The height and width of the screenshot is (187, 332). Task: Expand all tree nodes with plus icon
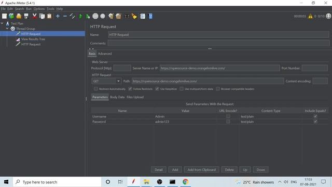click(x=58, y=16)
